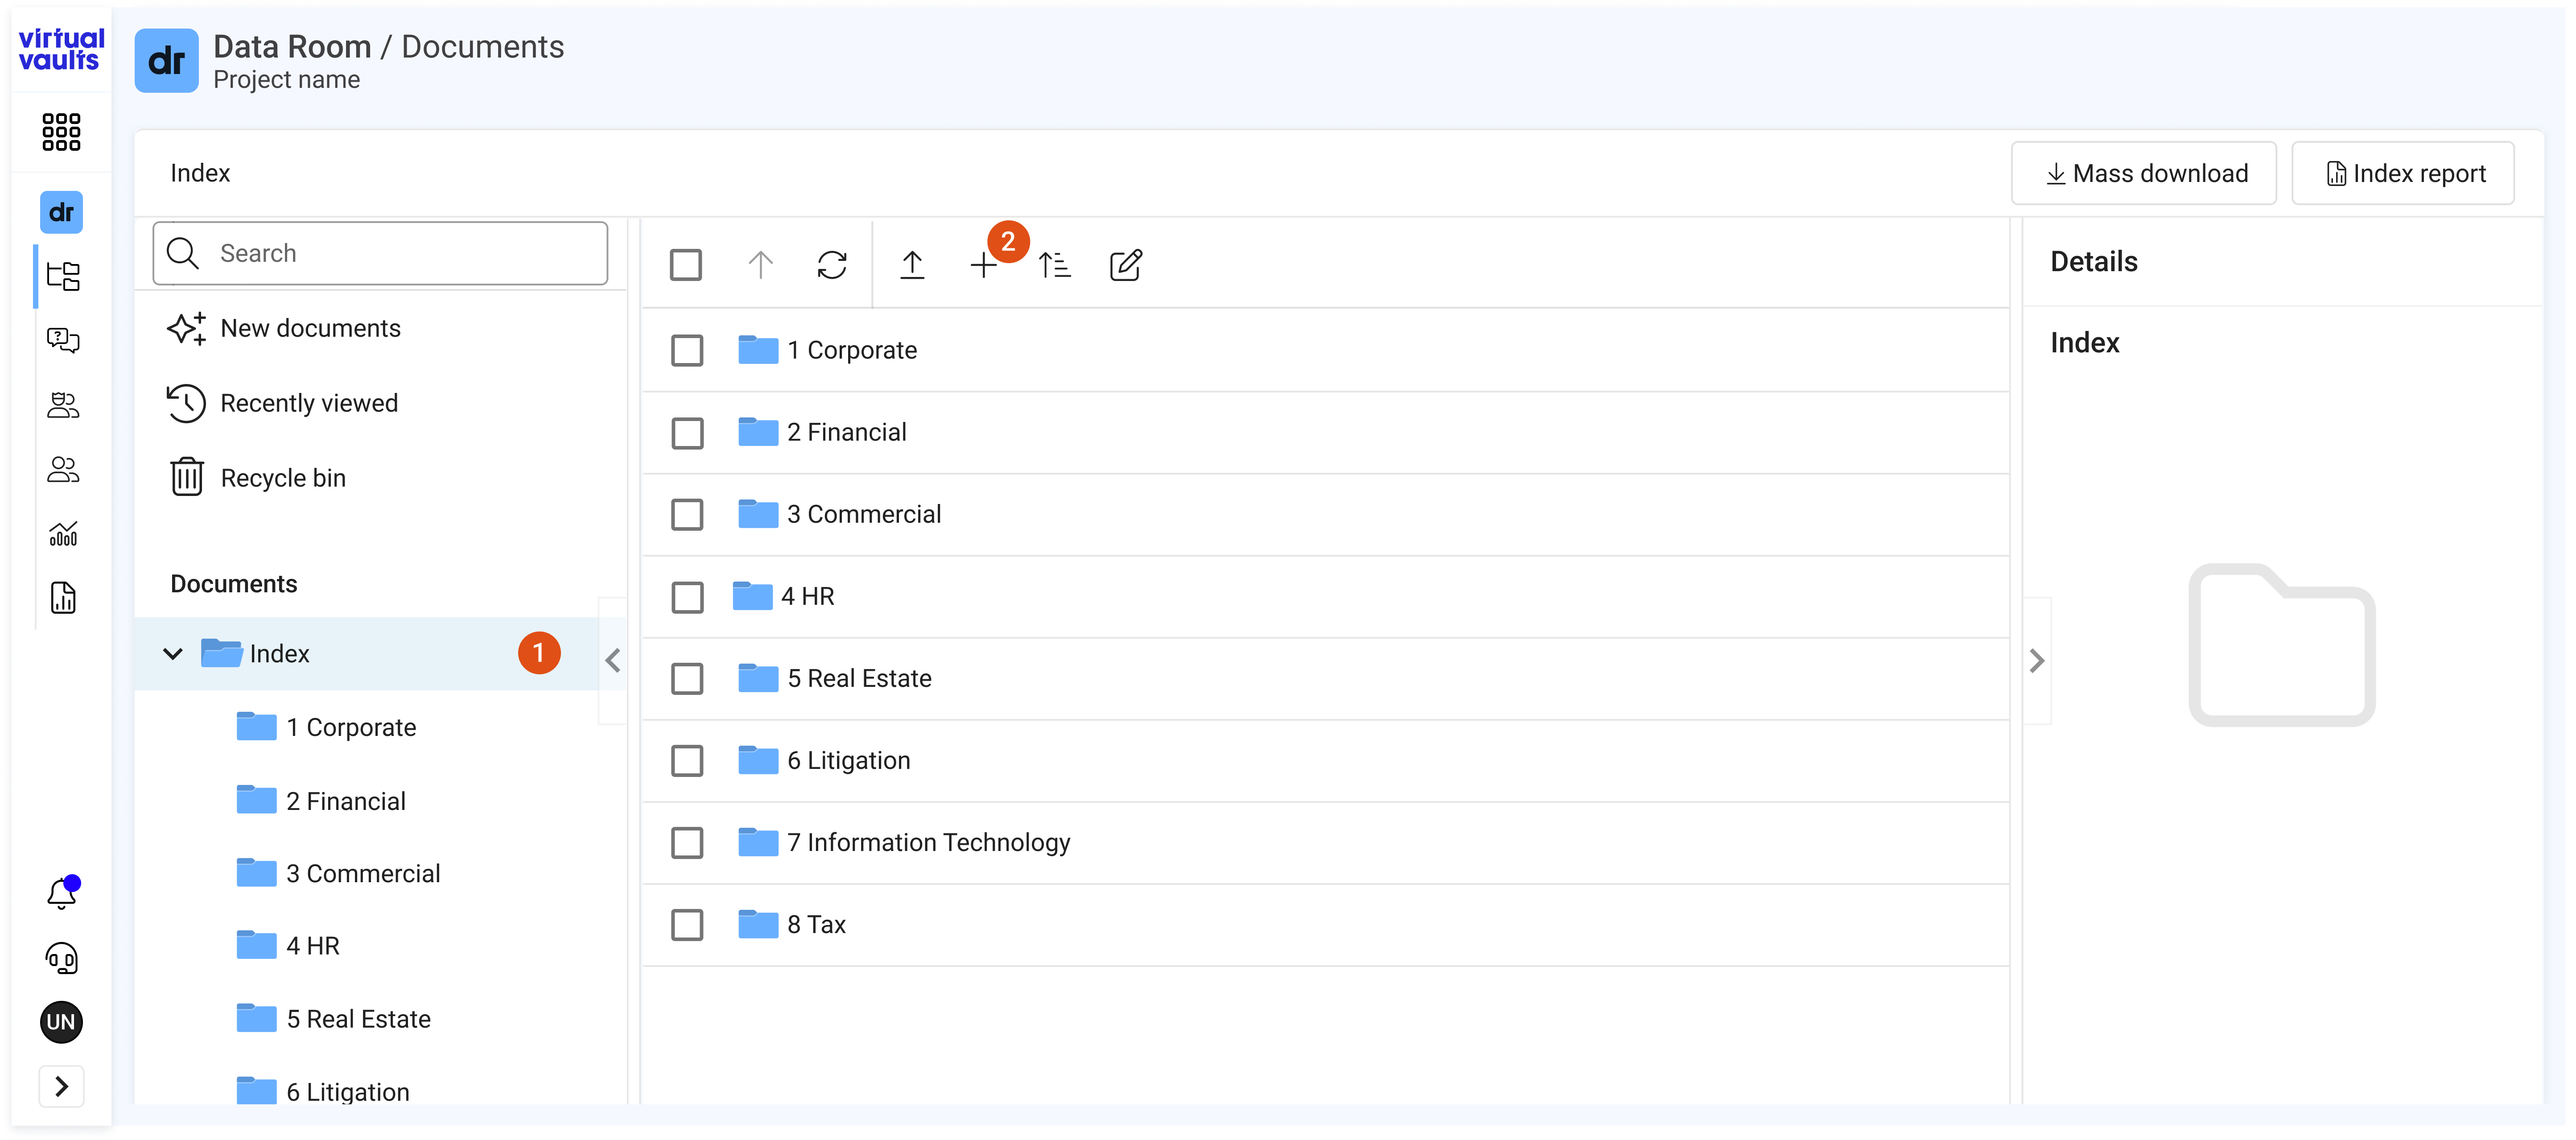
Task: Click the go up one level arrow
Action: (x=761, y=265)
